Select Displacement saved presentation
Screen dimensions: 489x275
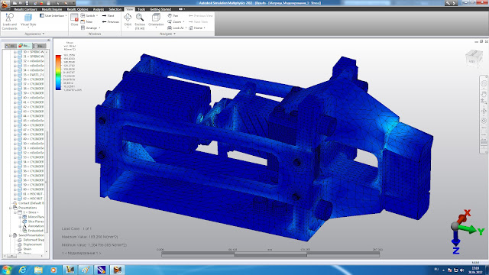[x=32, y=244]
